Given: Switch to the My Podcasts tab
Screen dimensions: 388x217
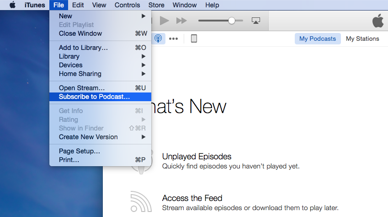Looking at the screenshot, I should pyautogui.click(x=317, y=38).
